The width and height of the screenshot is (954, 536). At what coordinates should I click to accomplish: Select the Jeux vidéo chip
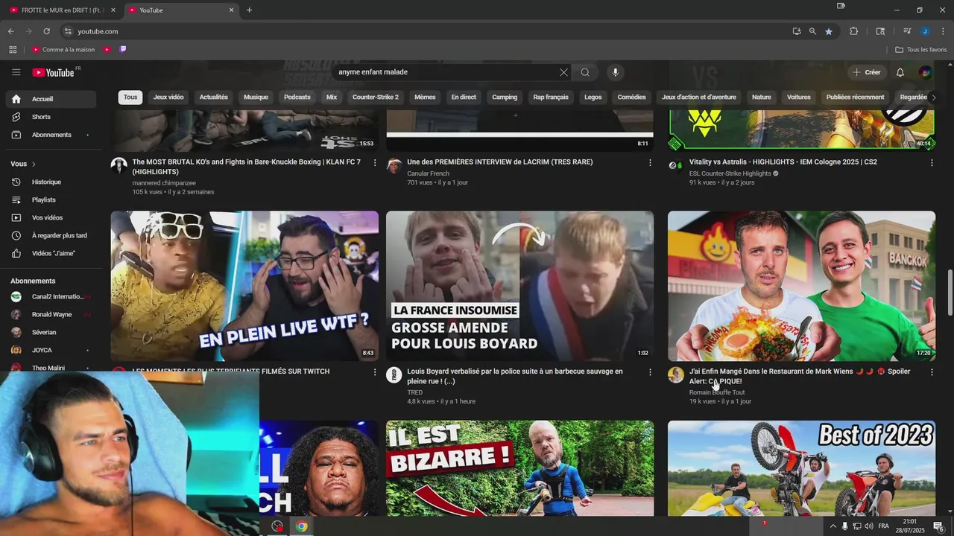pyautogui.click(x=168, y=97)
